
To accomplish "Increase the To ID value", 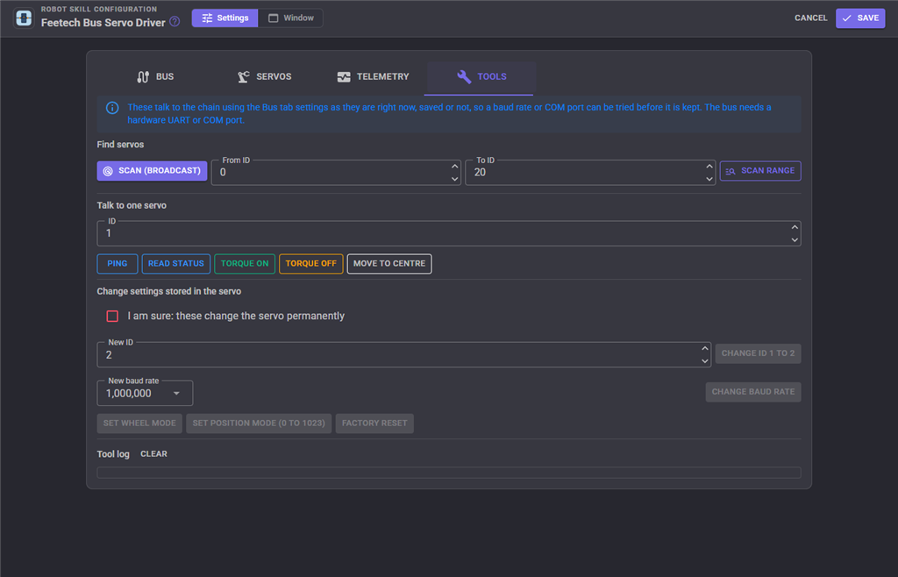I will pyautogui.click(x=709, y=166).
